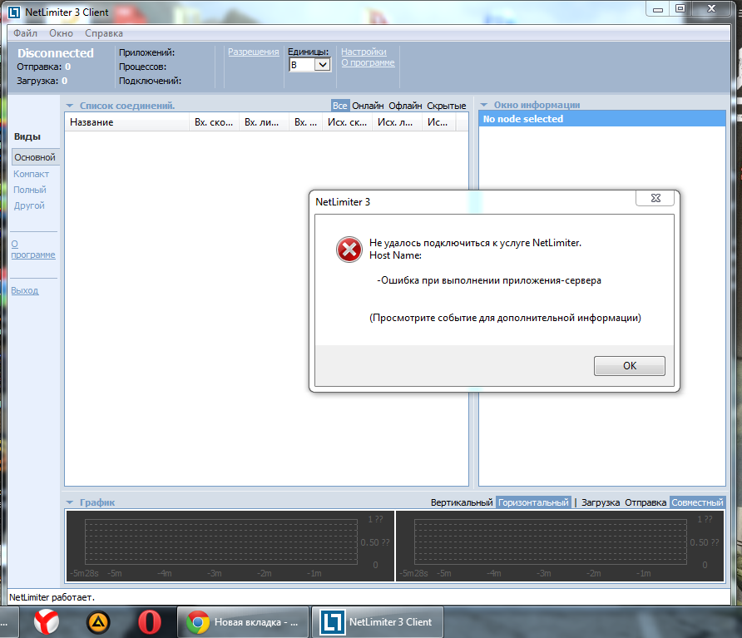Set graph layout to Вертикальный
Screen dimensions: 742x638
462,502
